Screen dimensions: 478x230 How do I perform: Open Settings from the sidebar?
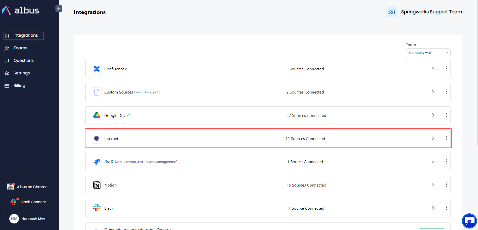pos(22,73)
